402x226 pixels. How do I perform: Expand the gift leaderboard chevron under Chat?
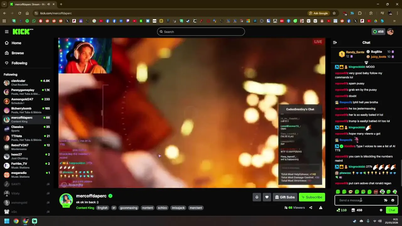tap(366, 62)
